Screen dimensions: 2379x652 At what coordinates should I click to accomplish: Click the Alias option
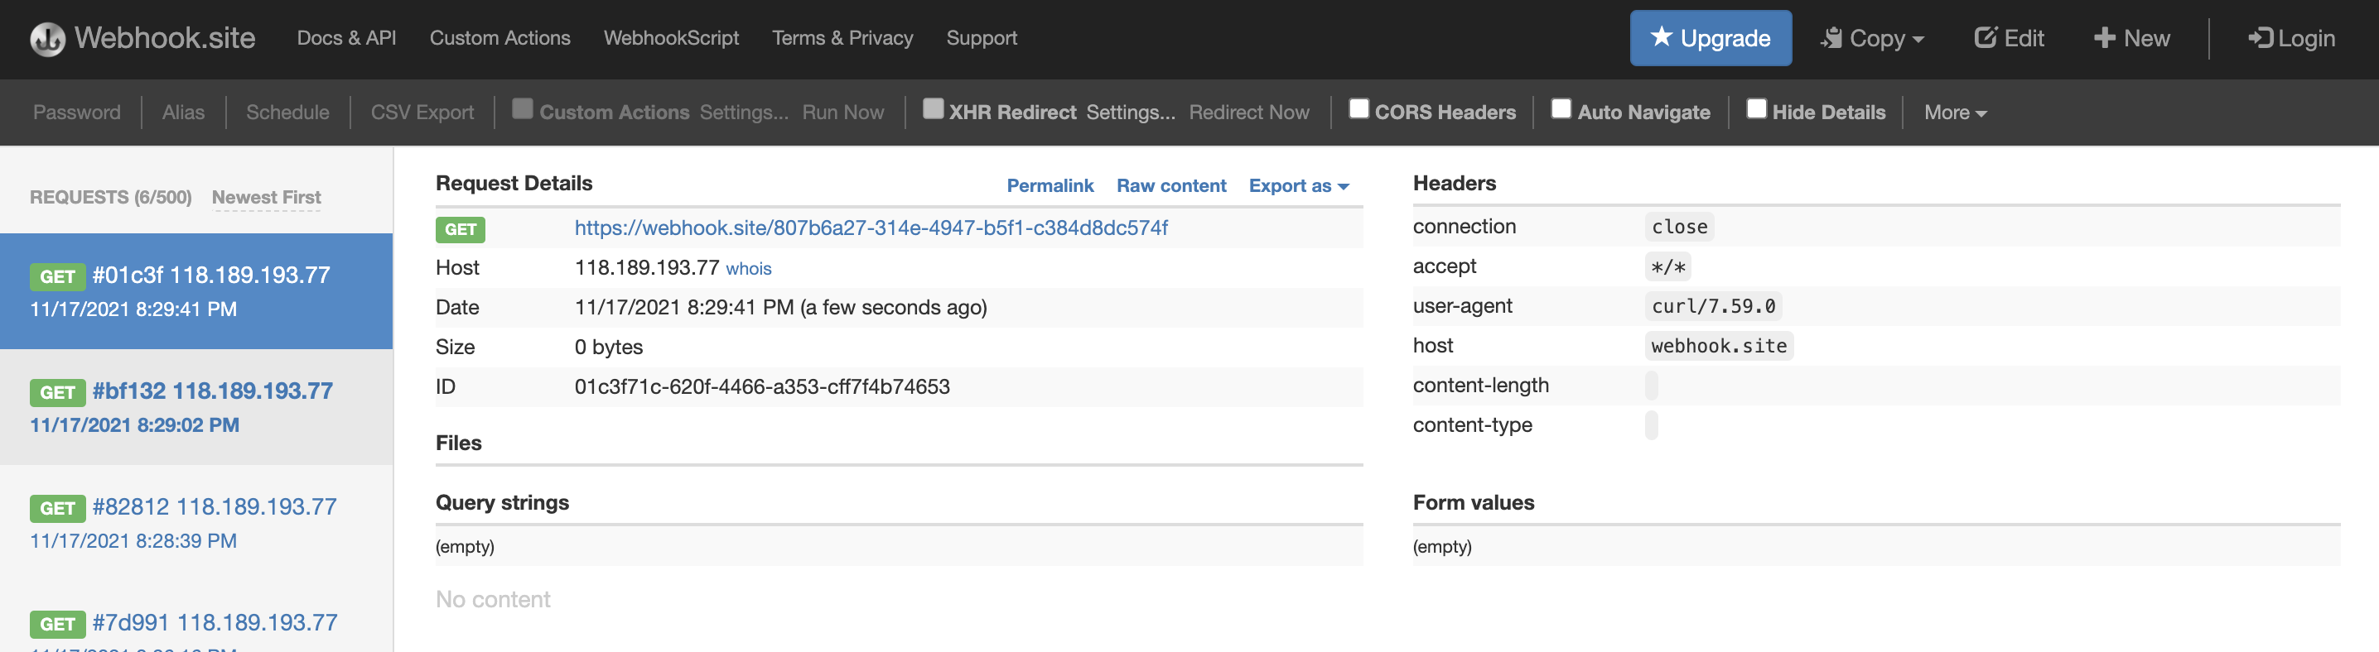(x=183, y=112)
